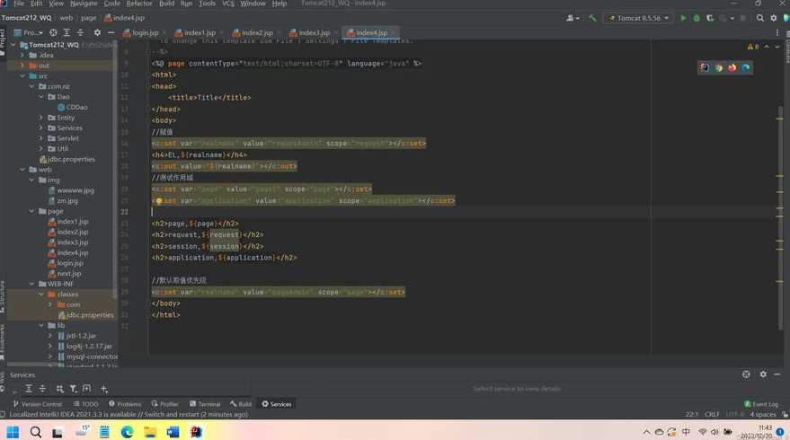Screen dimensions: 790x440
Task: Hide the Project tool window
Action: pos(111,32)
